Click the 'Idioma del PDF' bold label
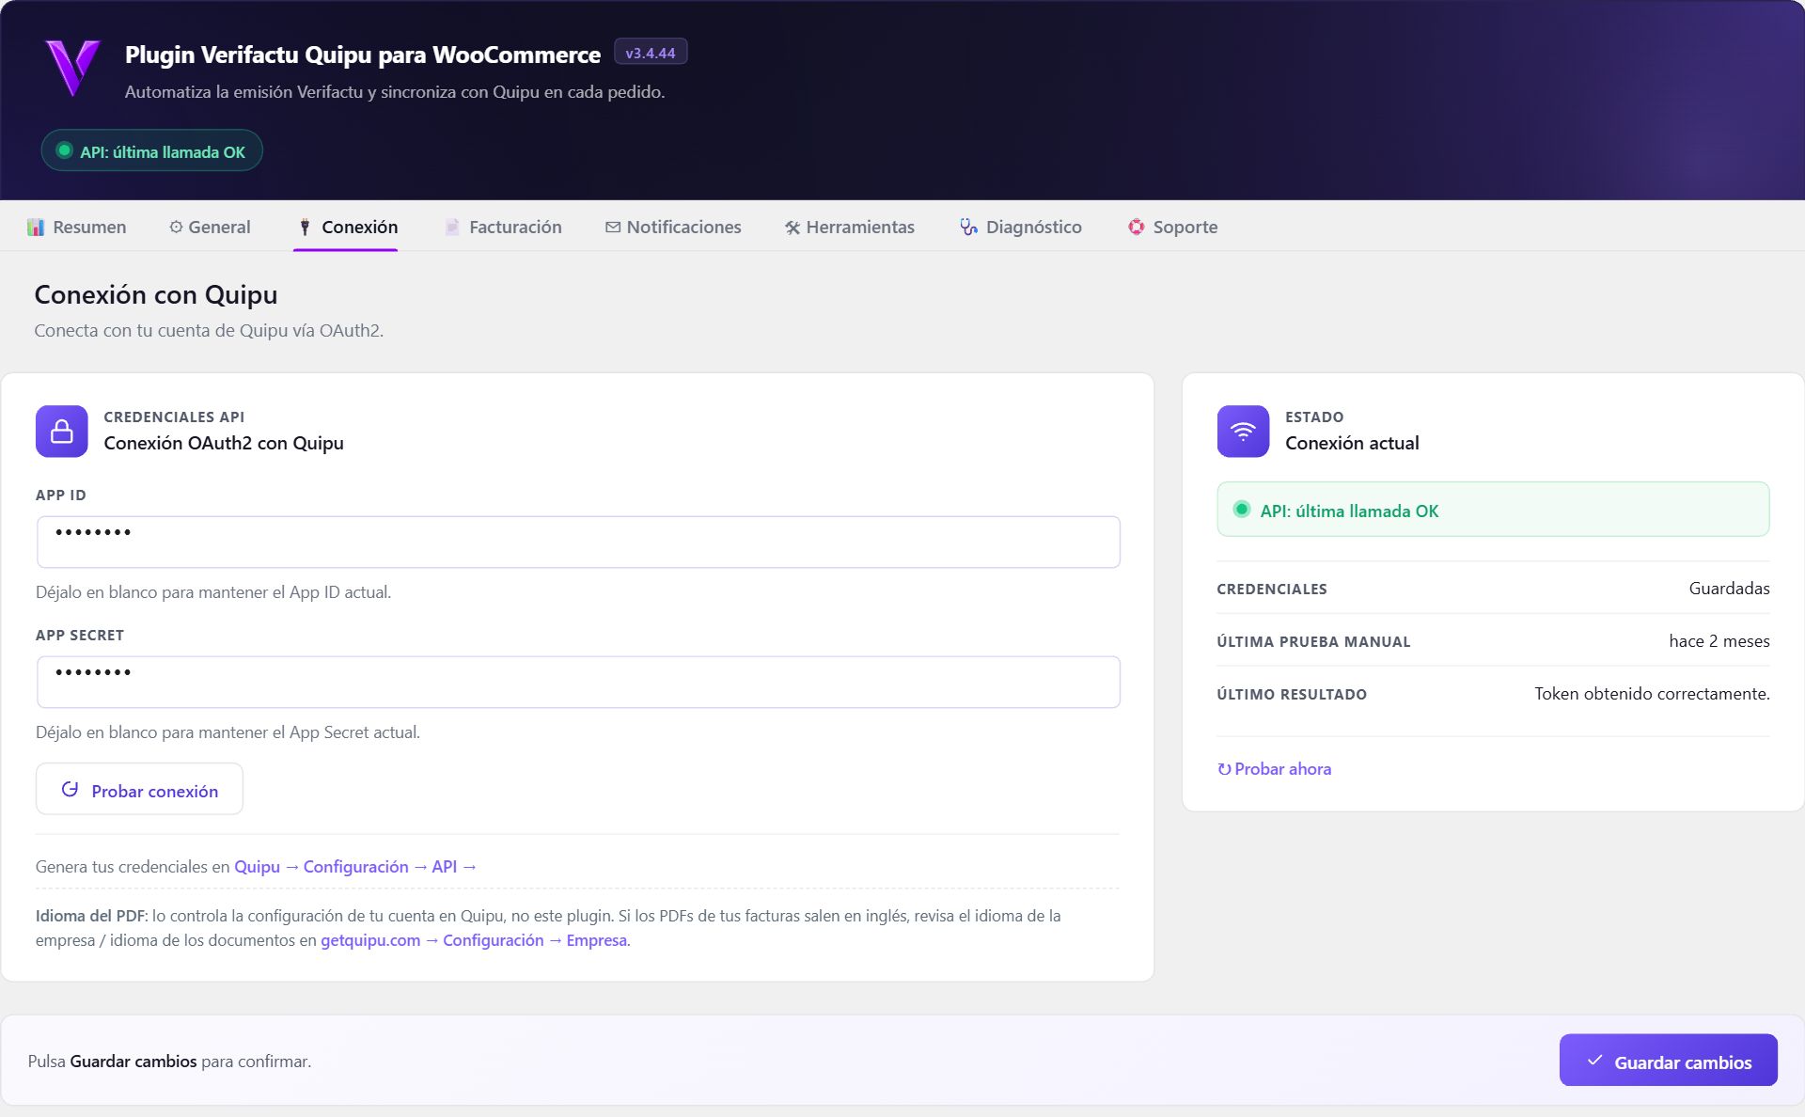 [x=90, y=915]
